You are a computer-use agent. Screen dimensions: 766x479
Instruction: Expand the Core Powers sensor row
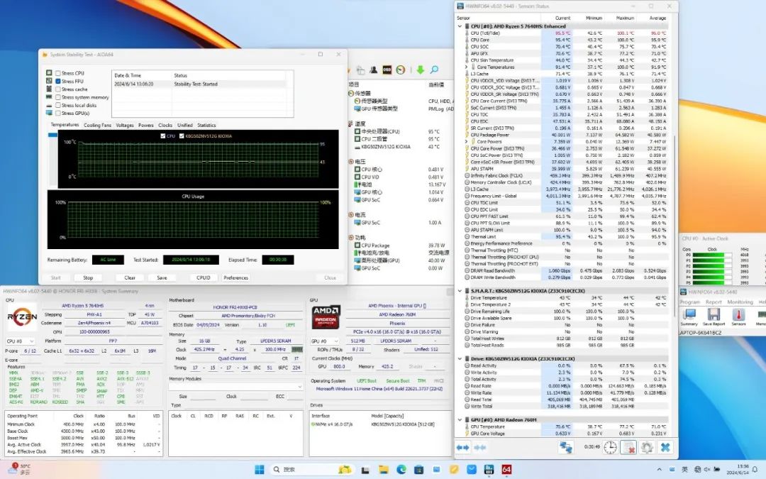467,141
